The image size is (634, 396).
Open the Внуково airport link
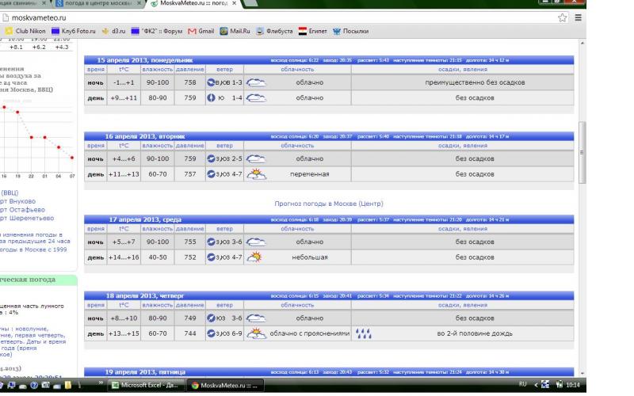pos(17,201)
